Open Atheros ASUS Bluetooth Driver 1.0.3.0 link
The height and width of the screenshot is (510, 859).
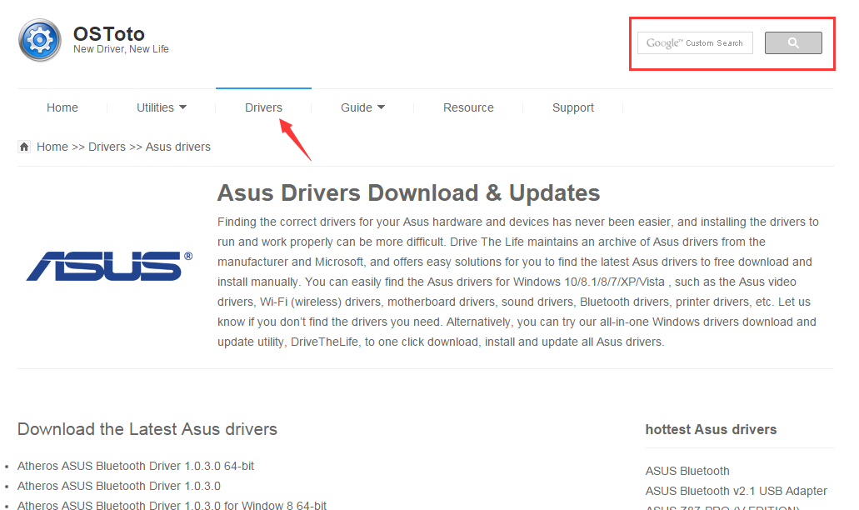click(119, 486)
